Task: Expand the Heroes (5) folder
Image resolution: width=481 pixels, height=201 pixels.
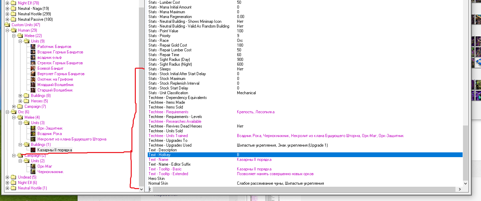Action: pyautogui.click(x=20, y=101)
